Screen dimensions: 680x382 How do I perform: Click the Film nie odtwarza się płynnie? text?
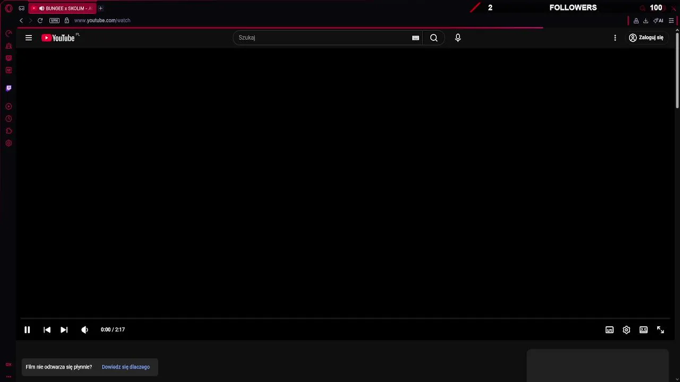(x=59, y=367)
